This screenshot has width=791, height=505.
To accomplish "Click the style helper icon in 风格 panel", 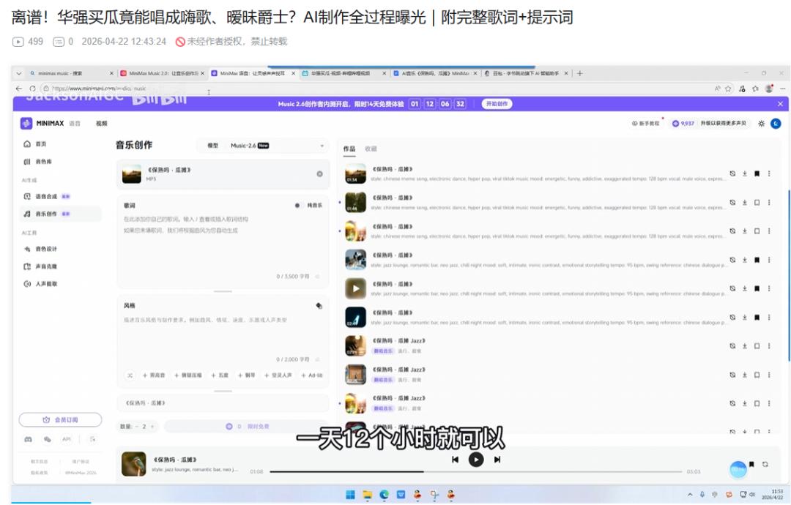I will pyautogui.click(x=319, y=306).
